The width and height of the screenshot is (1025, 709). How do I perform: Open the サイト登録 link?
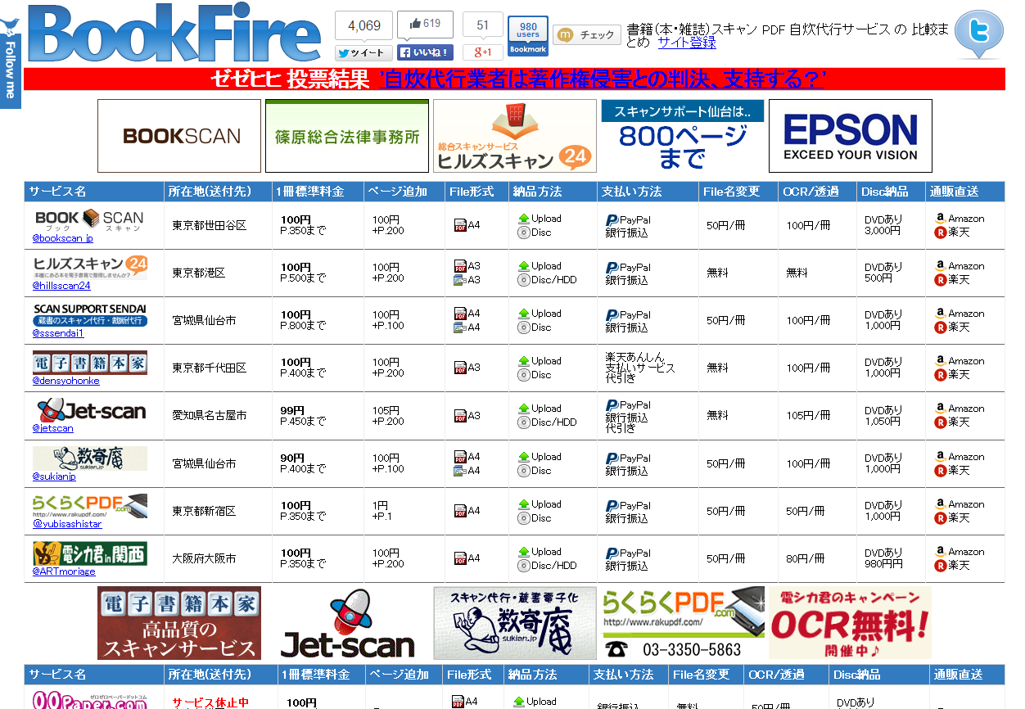point(686,43)
